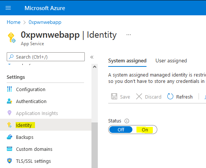Click the Backups cloud icon
206x168 pixels.
pyautogui.click(x=9, y=137)
